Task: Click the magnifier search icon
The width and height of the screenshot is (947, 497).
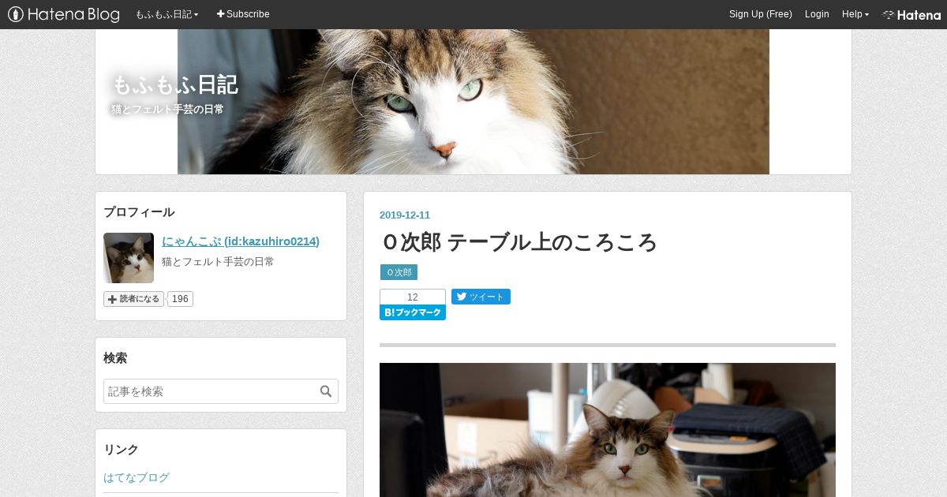Action: point(326,391)
